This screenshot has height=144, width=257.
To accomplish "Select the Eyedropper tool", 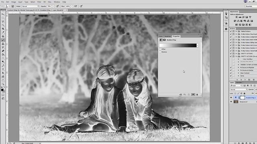I will pos(3,32).
